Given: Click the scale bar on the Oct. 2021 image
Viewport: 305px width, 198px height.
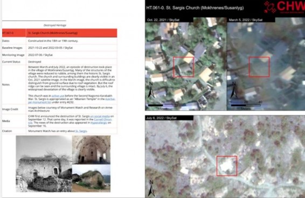Looking at the screenshot, I should [x=163, y=105].
